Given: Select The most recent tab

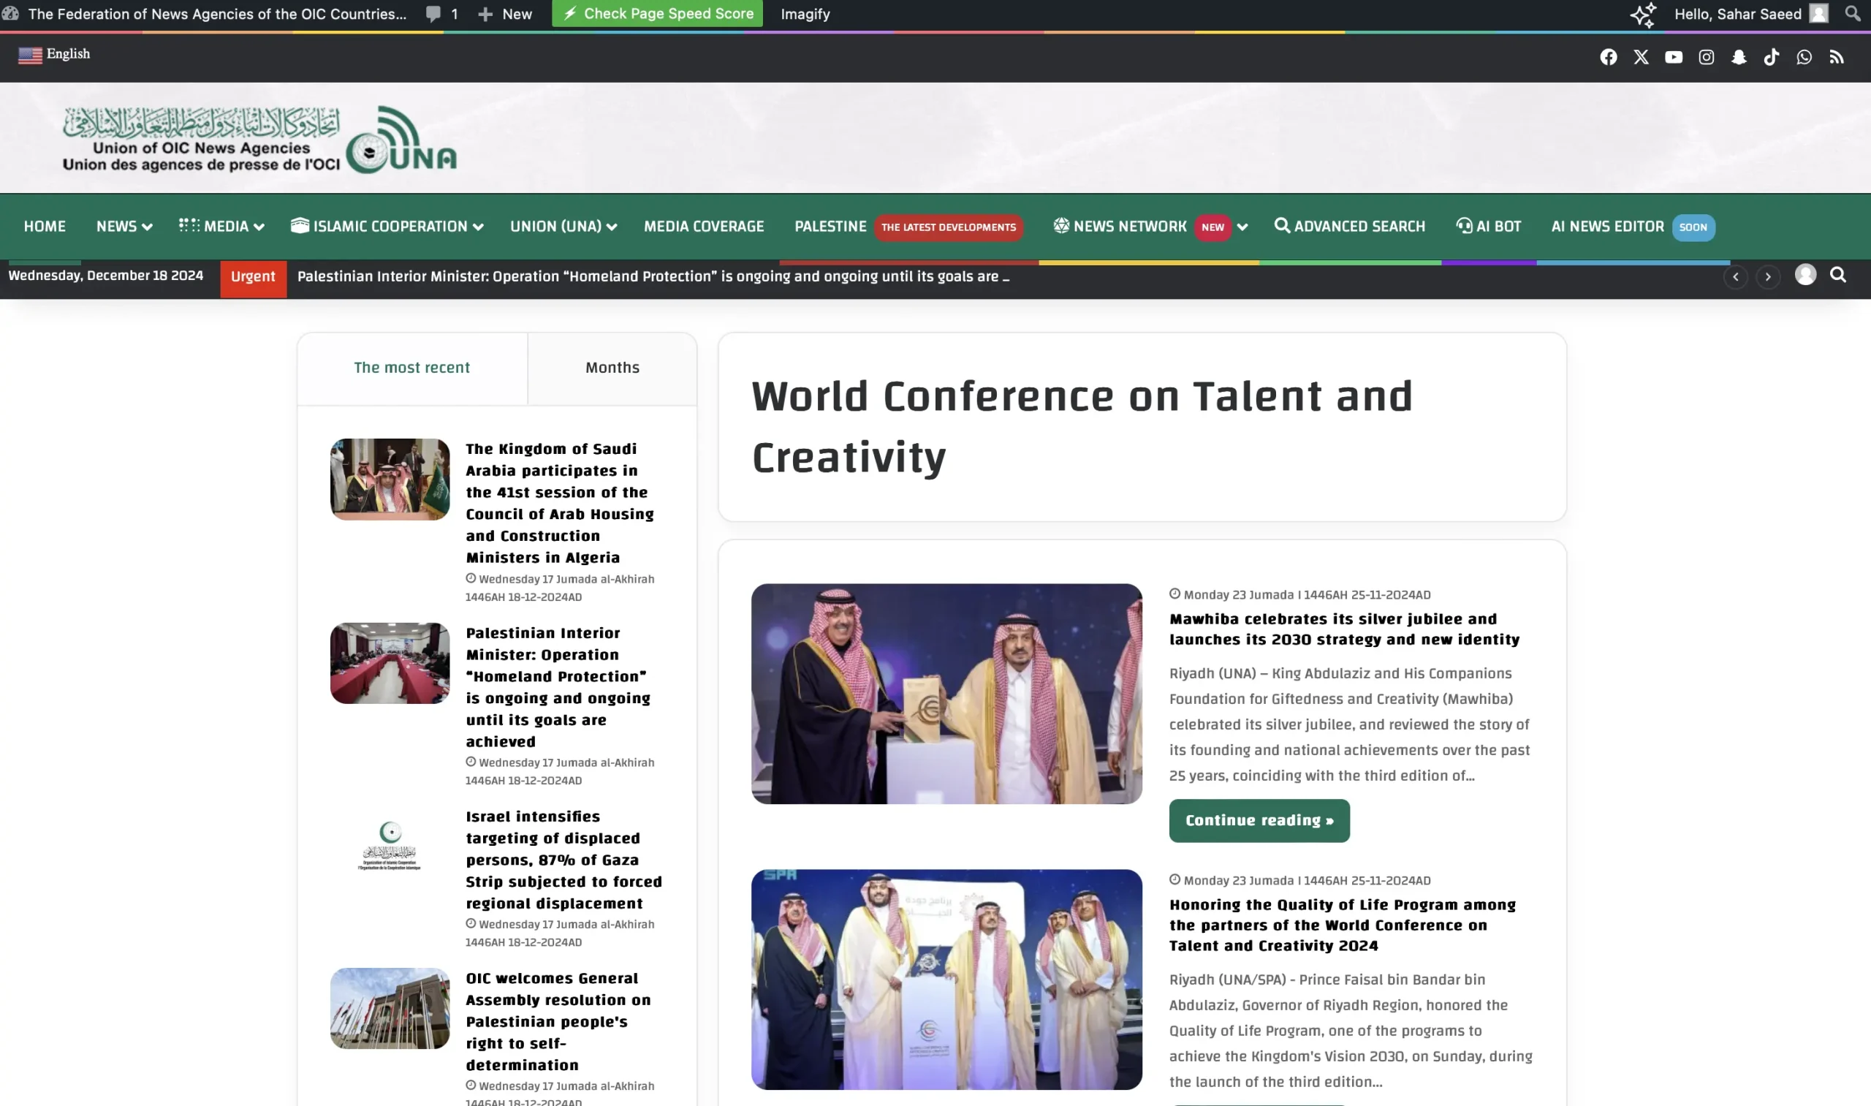Looking at the screenshot, I should point(411,368).
